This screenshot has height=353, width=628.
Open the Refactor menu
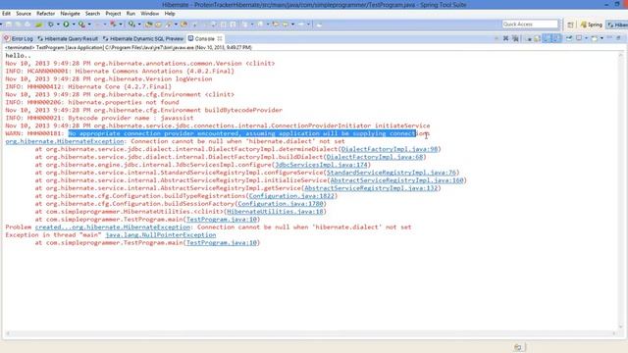tap(46, 14)
